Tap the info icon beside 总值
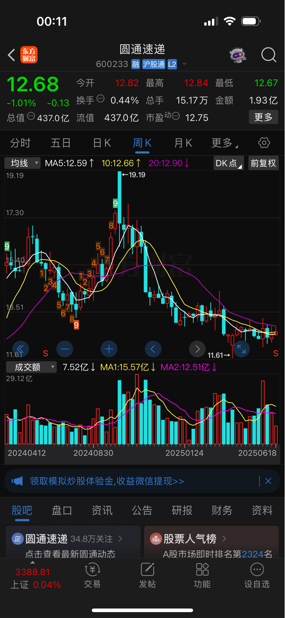 pyautogui.click(x=31, y=116)
